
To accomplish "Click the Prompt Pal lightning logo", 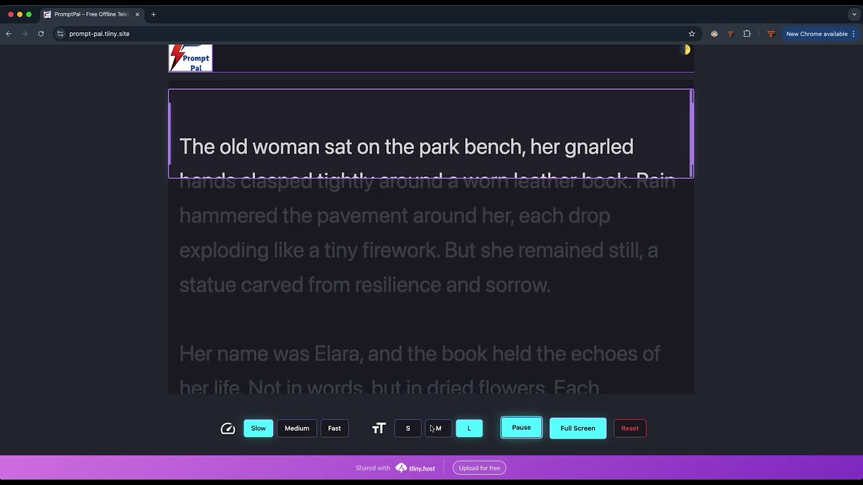I will click(x=189, y=58).
